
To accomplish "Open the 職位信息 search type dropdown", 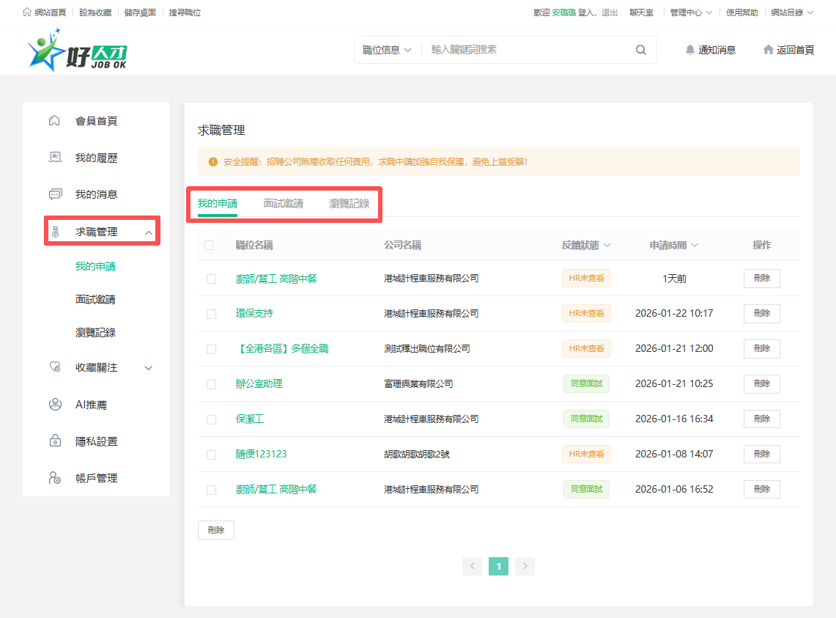I will [x=387, y=50].
